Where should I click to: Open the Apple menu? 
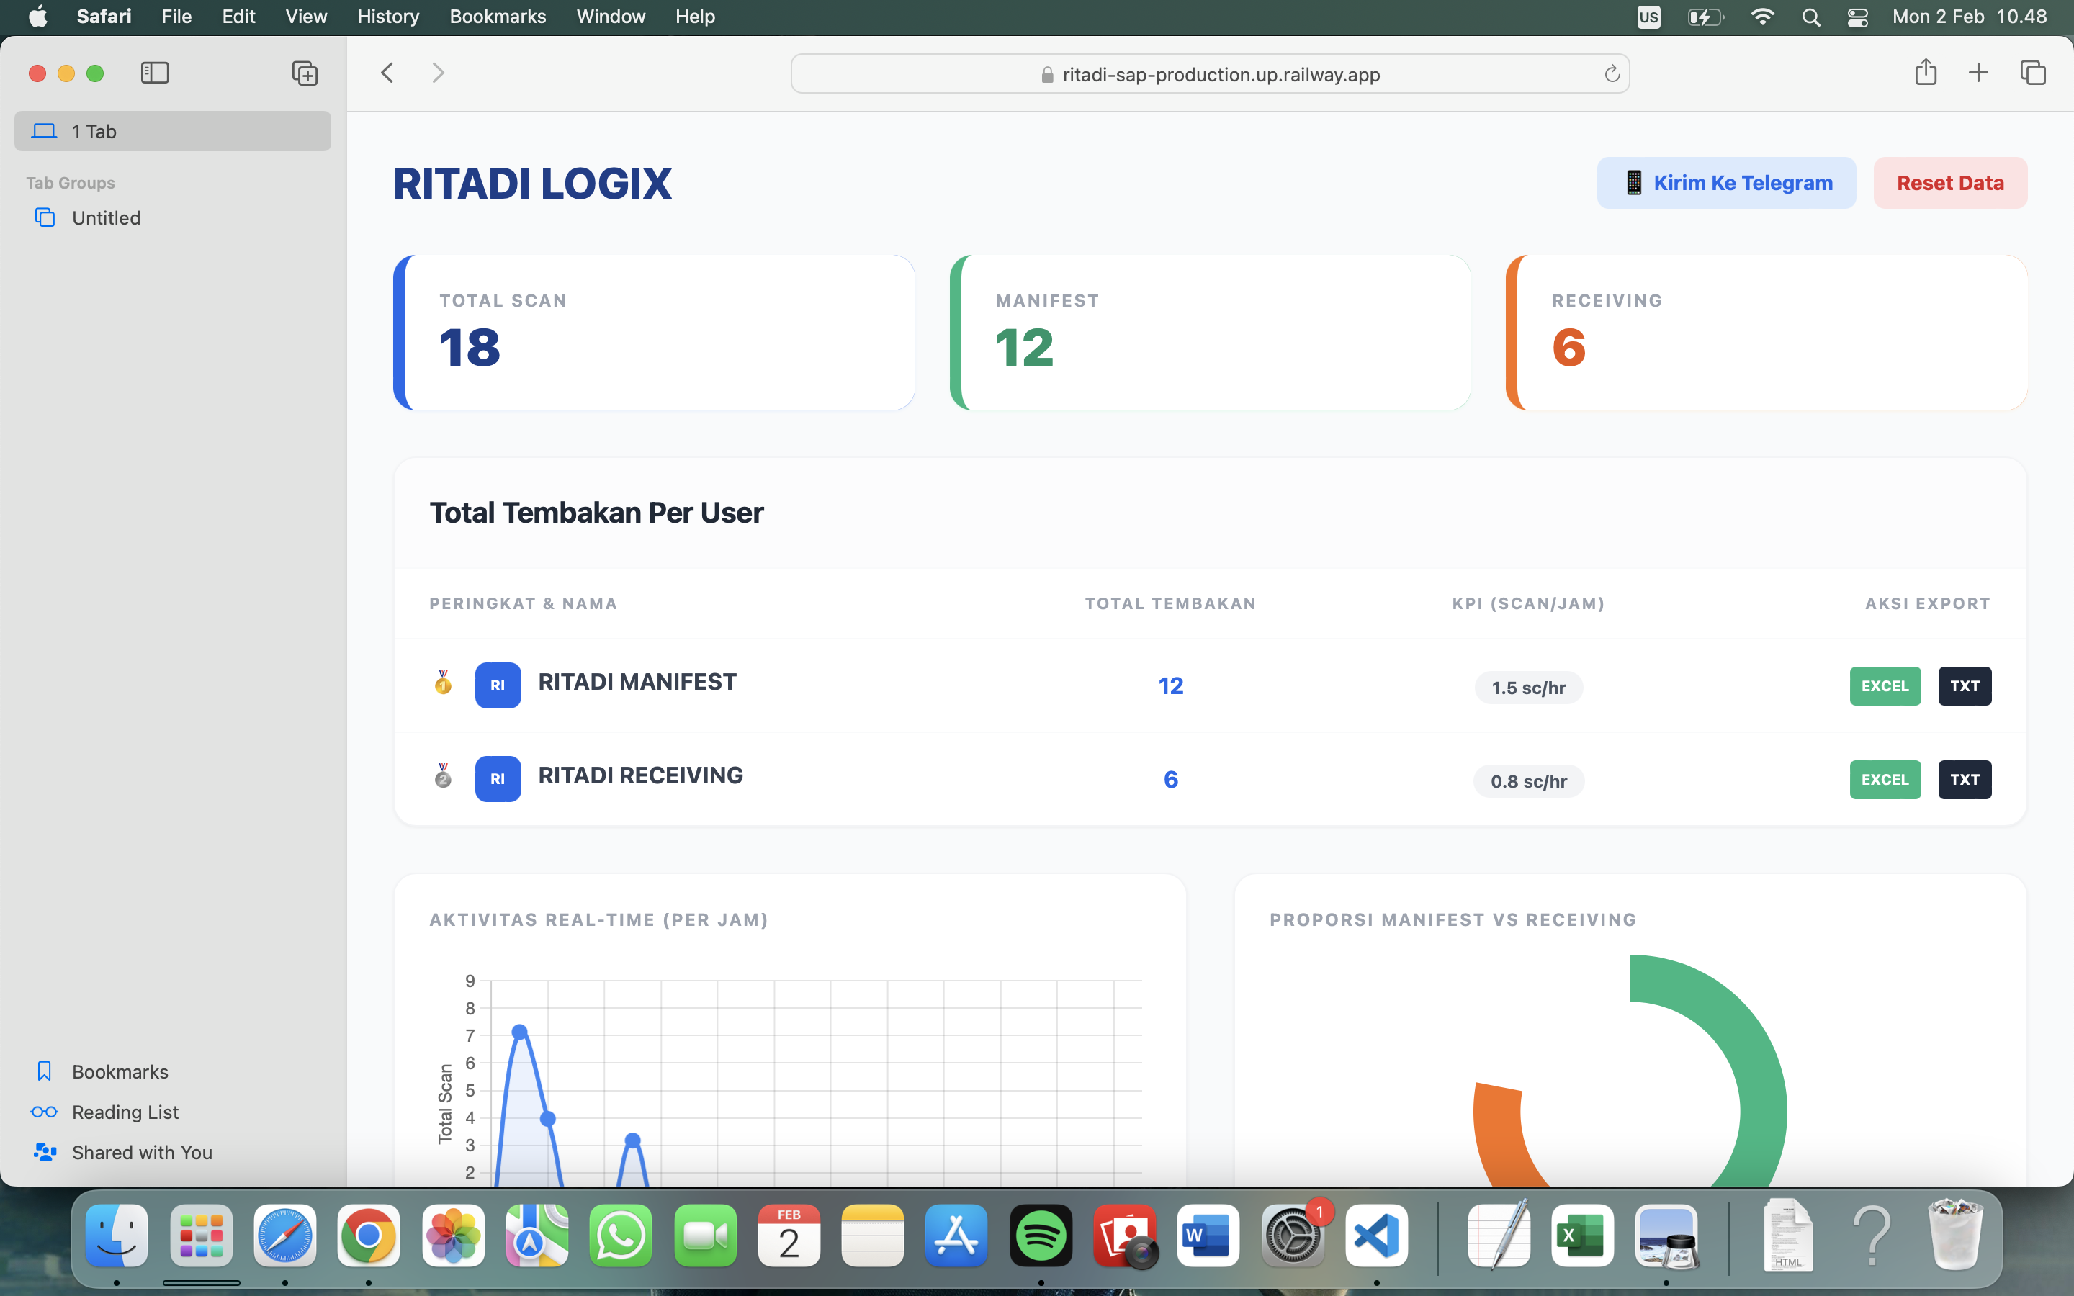[x=37, y=17]
